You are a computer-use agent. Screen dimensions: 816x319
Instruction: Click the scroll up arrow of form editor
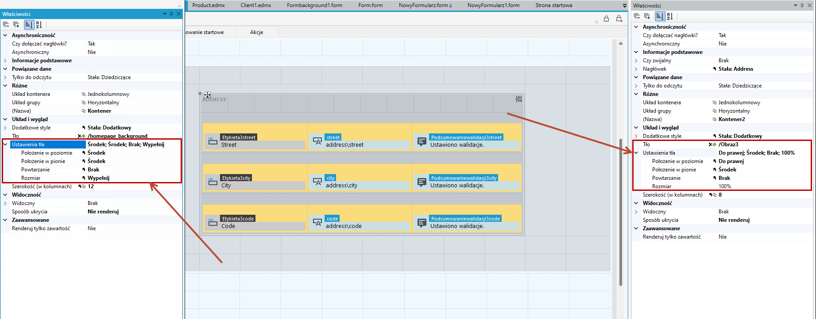[x=621, y=43]
